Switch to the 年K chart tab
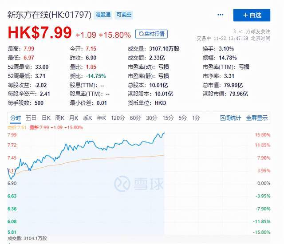The height and width of the screenshot is (244, 284). tap(101, 118)
